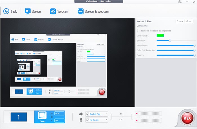
Task: Click the microphone icon
Action: tap(81, 120)
